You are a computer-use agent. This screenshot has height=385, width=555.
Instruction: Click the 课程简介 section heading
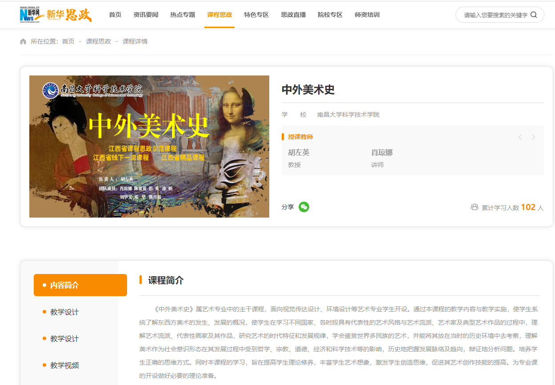click(166, 280)
